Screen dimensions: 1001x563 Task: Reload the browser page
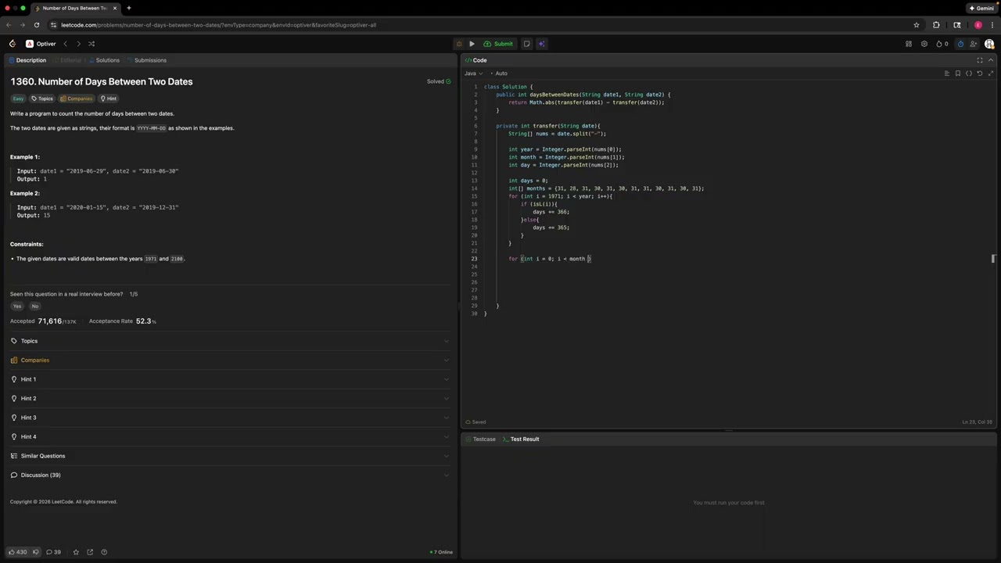[36, 25]
